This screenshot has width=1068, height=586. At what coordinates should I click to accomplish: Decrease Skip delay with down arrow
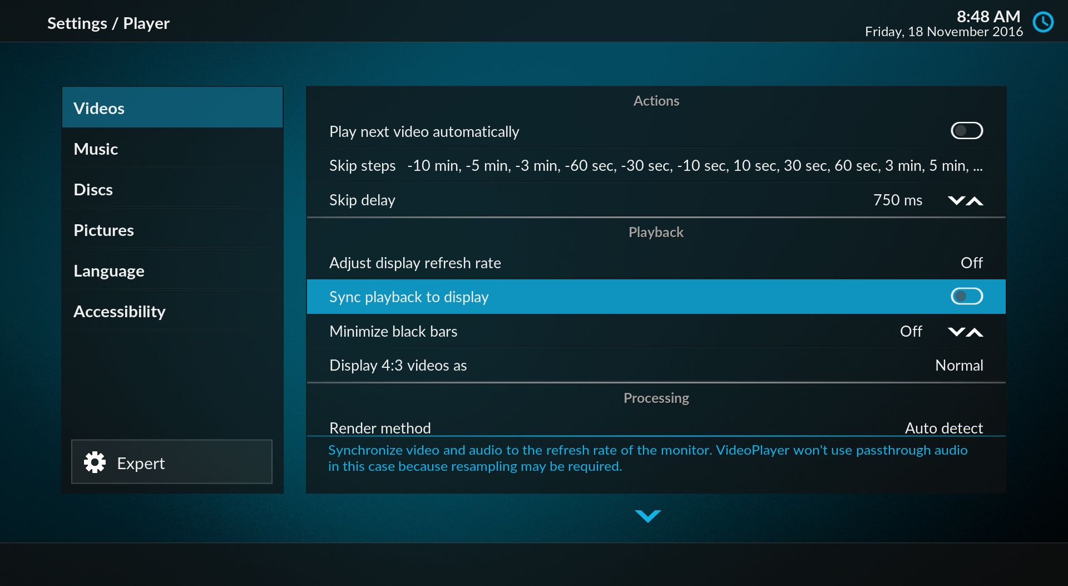956,200
